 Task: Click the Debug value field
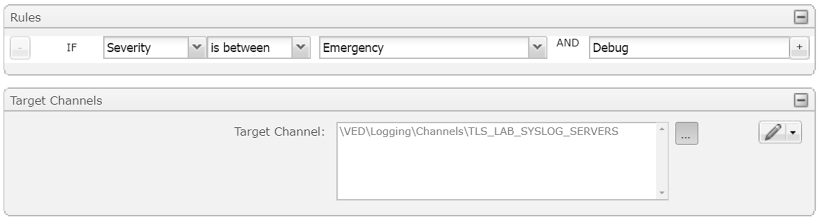click(x=689, y=48)
